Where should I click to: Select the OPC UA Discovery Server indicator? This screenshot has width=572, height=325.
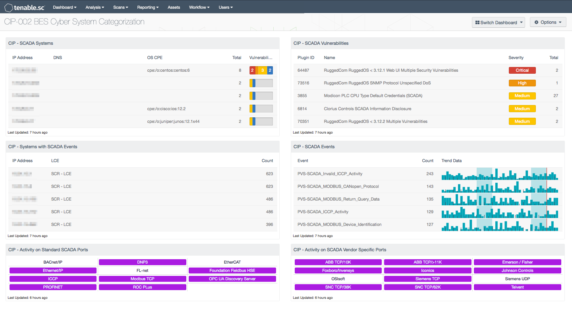click(x=232, y=279)
